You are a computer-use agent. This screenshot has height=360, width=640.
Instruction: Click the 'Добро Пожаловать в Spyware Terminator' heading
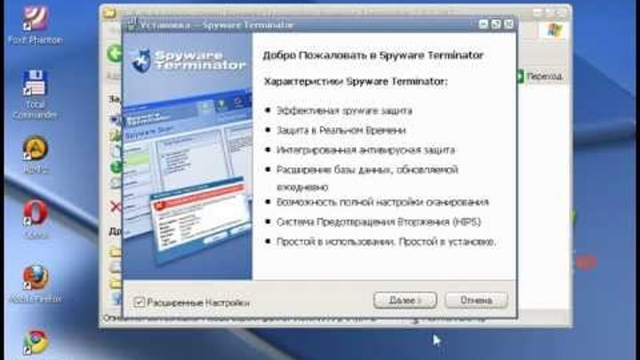pyautogui.click(x=372, y=55)
